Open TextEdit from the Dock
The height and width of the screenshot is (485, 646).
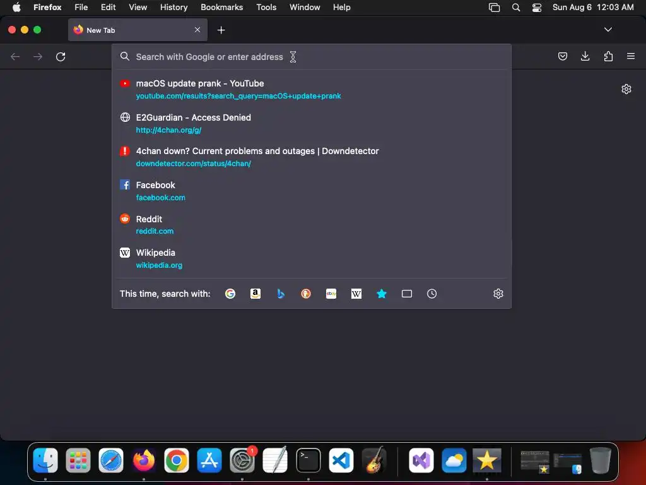(275, 460)
